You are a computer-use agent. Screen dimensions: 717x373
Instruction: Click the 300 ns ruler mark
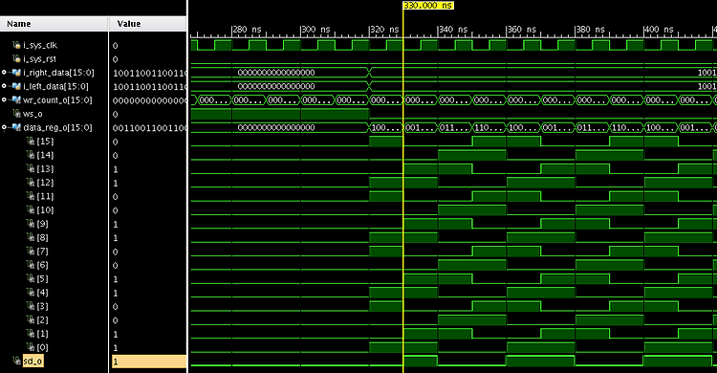315,30
